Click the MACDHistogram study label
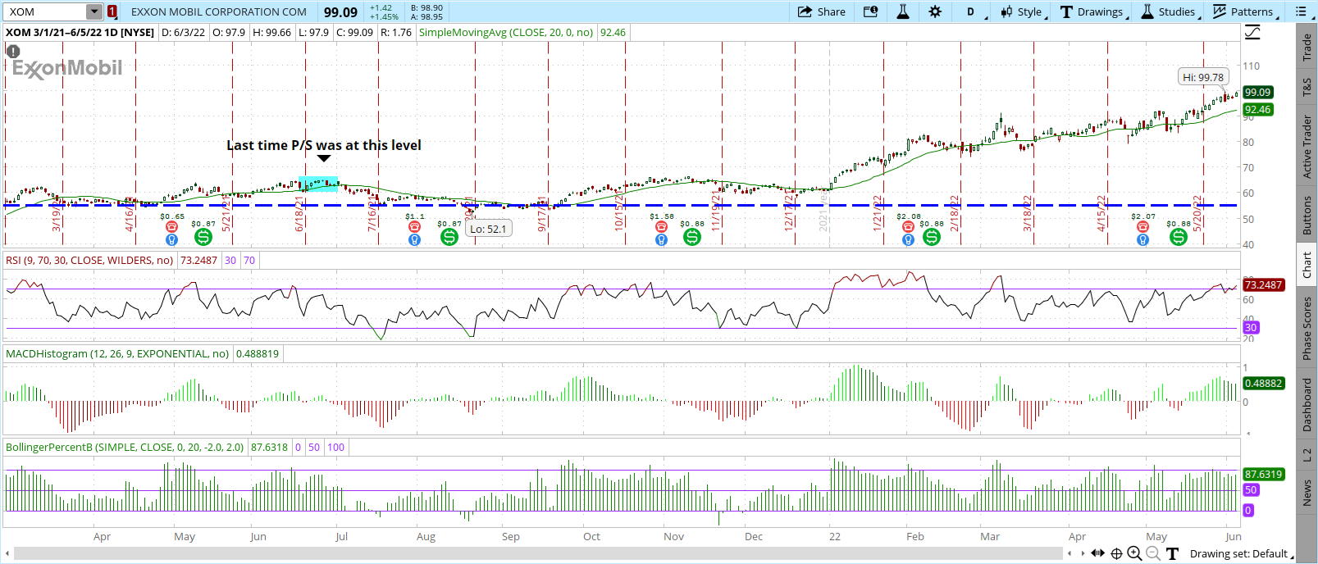The height and width of the screenshot is (564, 1318). click(117, 354)
